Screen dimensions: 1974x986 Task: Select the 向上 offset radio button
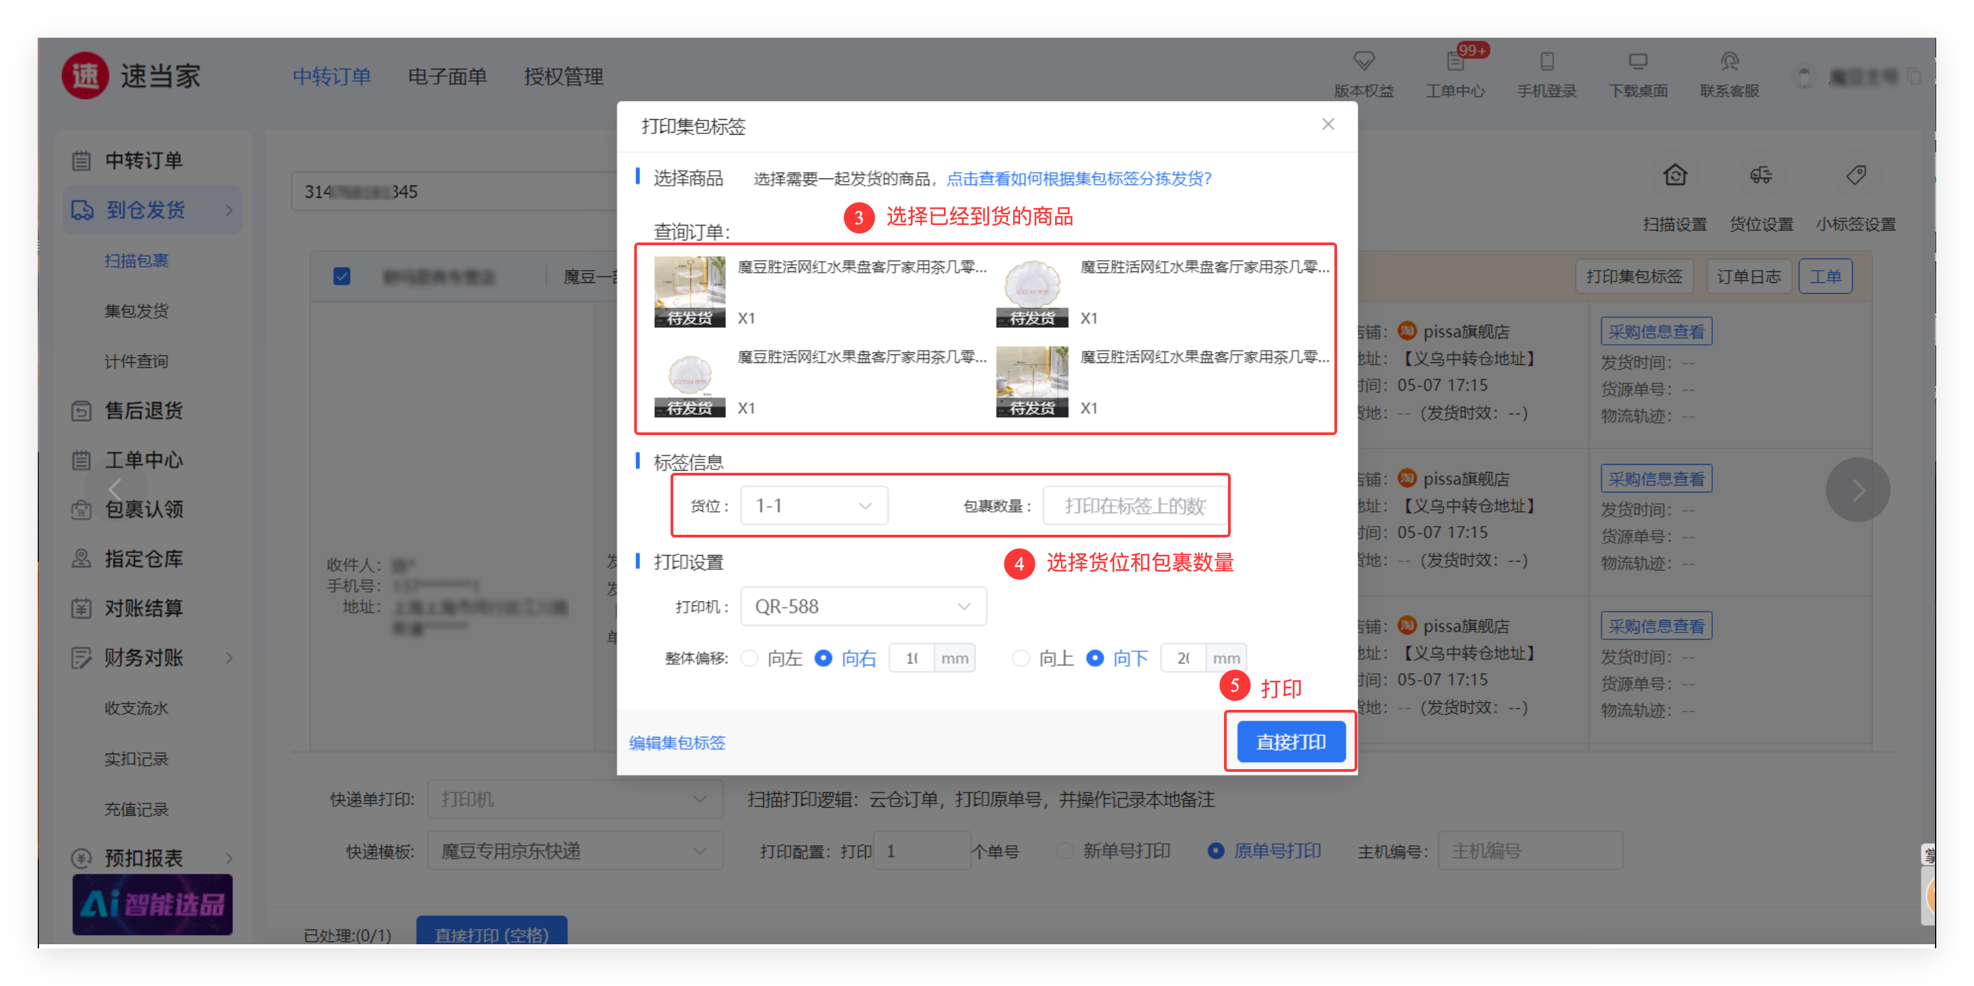pyautogui.click(x=1021, y=658)
